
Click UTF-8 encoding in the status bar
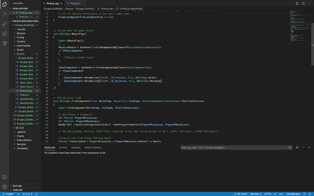point(267,194)
